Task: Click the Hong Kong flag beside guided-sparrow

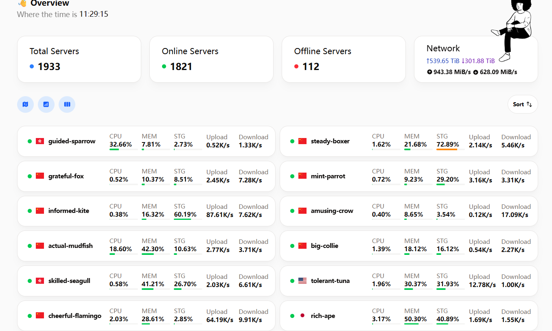Action: [x=40, y=141]
